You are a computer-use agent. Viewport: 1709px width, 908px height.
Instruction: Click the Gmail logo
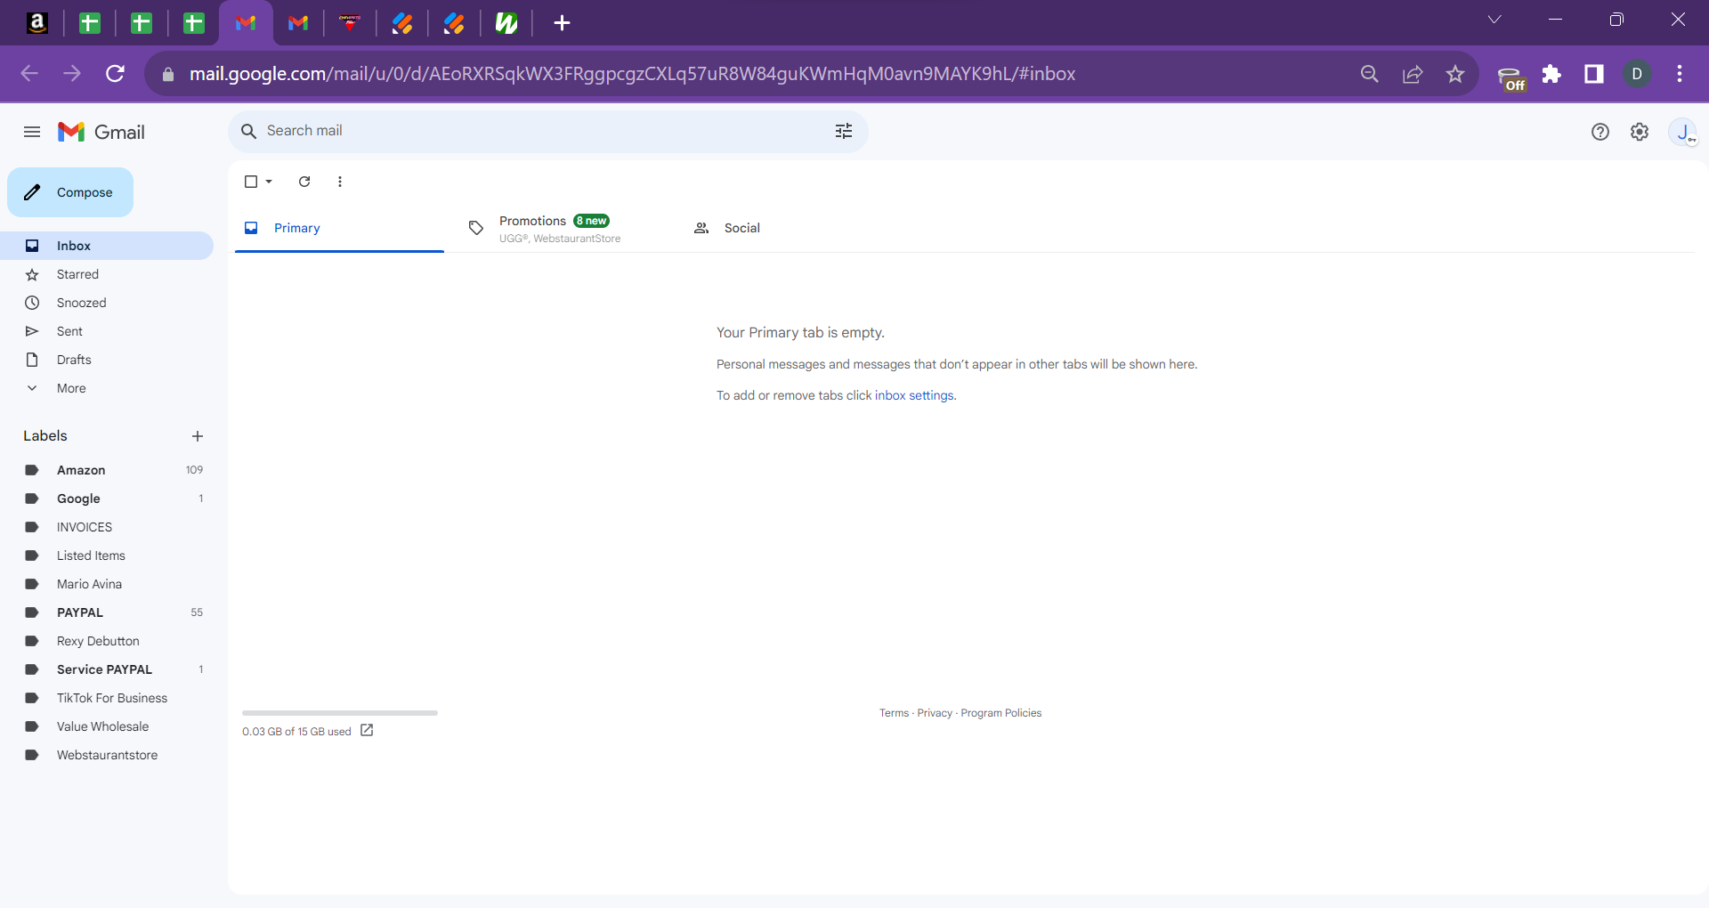point(101,132)
